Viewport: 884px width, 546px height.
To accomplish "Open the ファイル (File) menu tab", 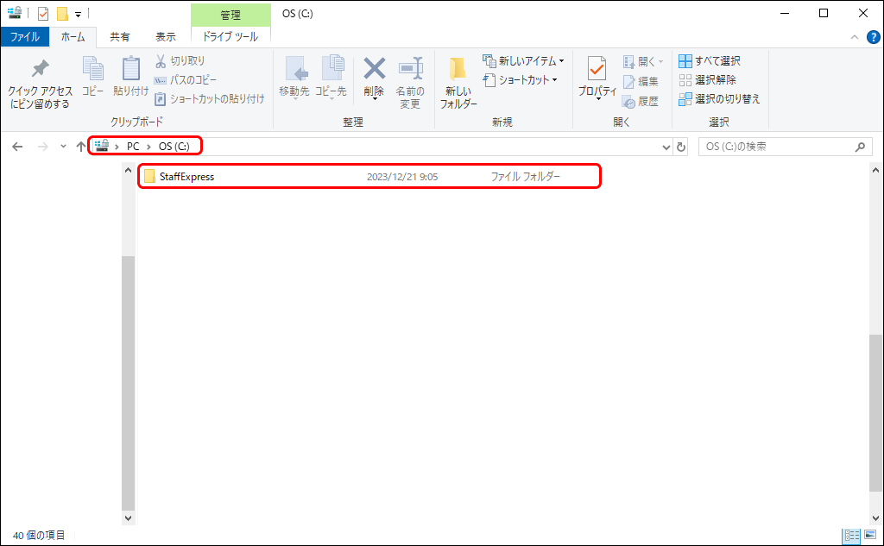I will [x=25, y=37].
